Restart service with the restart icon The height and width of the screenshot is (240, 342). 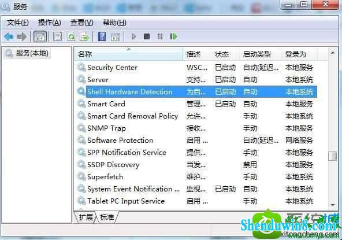[174, 36]
